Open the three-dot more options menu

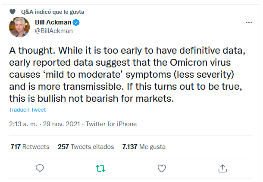[249, 22]
